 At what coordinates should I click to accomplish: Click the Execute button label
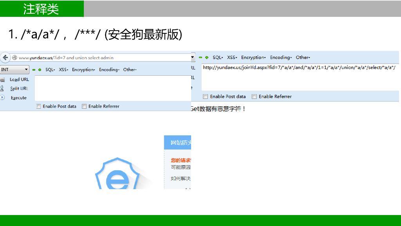[19, 98]
